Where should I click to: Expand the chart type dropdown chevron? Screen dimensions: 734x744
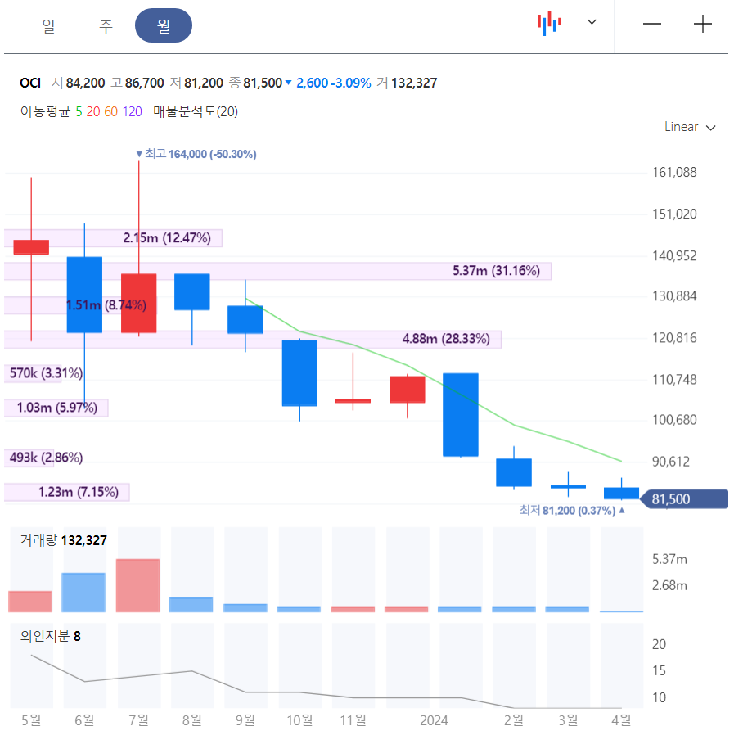pyautogui.click(x=592, y=22)
